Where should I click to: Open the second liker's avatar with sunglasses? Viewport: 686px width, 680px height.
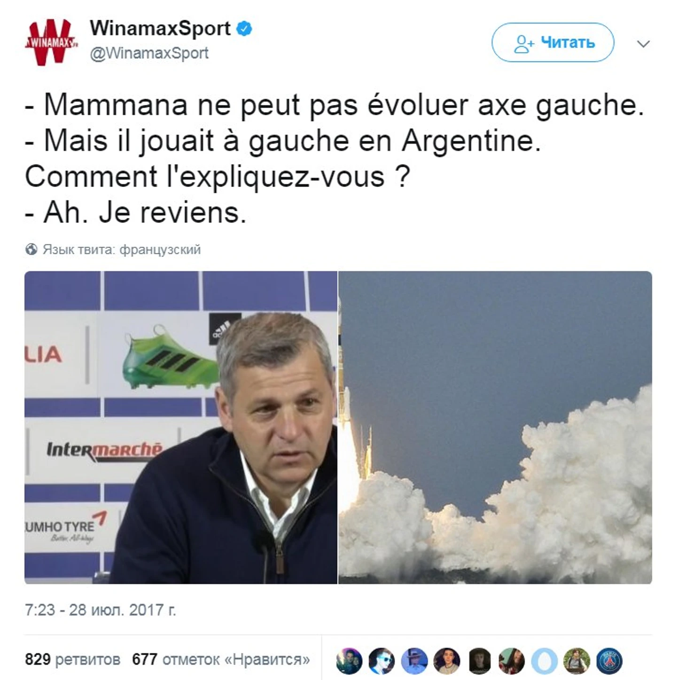click(382, 661)
